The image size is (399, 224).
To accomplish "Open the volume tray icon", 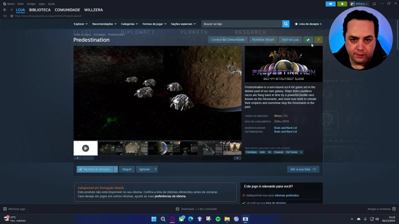I will (377, 219).
